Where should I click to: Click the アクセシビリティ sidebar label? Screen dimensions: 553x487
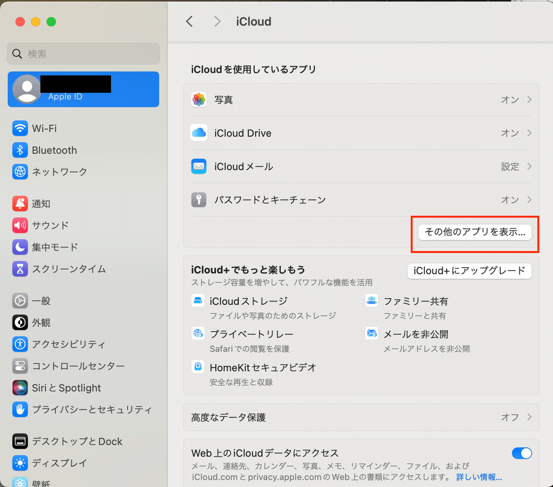point(69,344)
